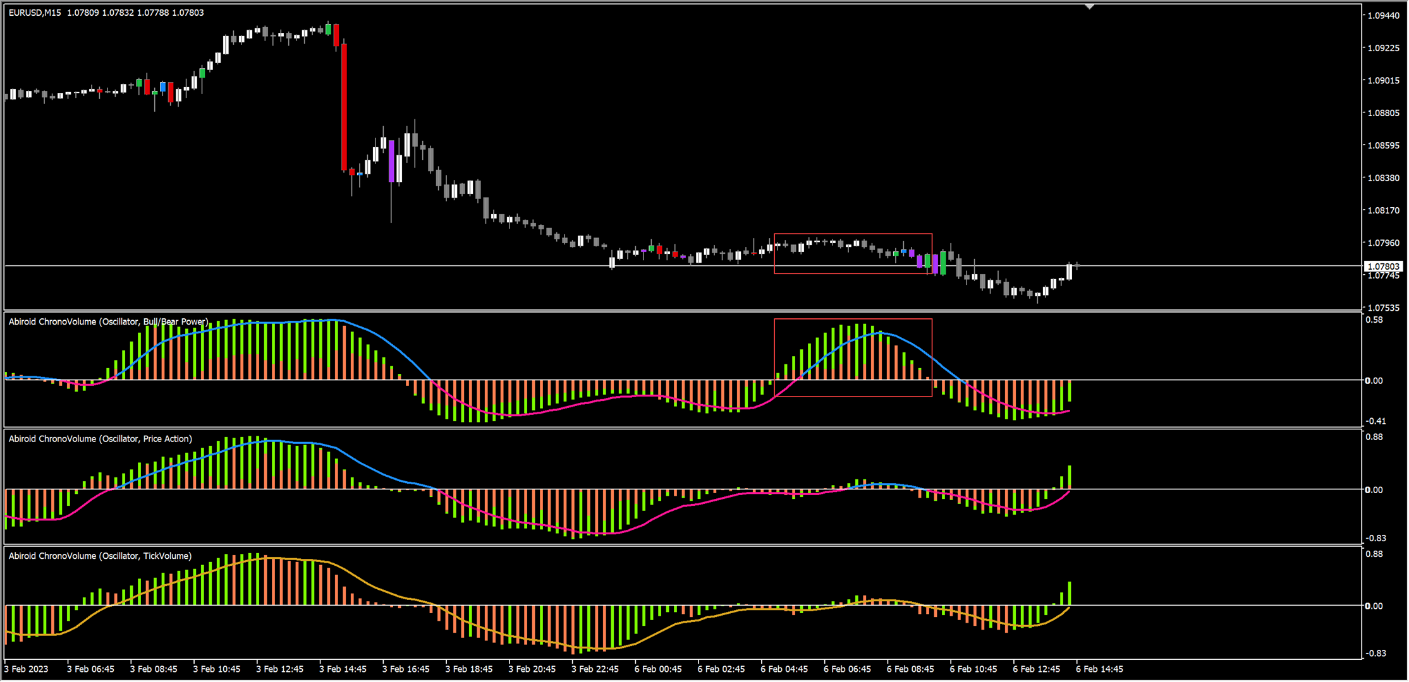Viewport: 1409px width, 682px height.
Task: Click the 6 Feb 08:45 time label
Action: pos(911,669)
